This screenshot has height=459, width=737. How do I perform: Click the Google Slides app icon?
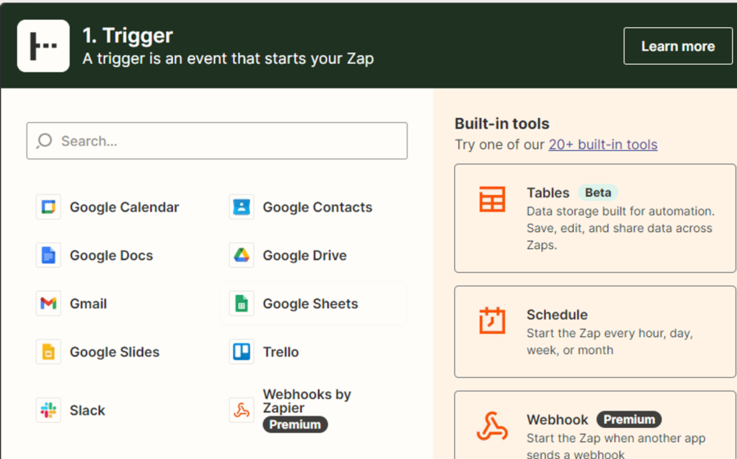tap(48, 352)
